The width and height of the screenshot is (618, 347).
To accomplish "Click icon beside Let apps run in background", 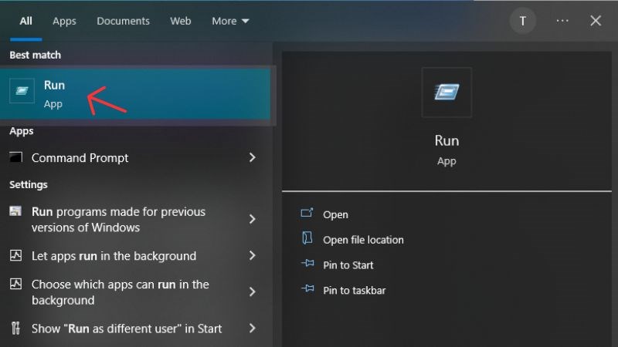I will click(15, 255).
